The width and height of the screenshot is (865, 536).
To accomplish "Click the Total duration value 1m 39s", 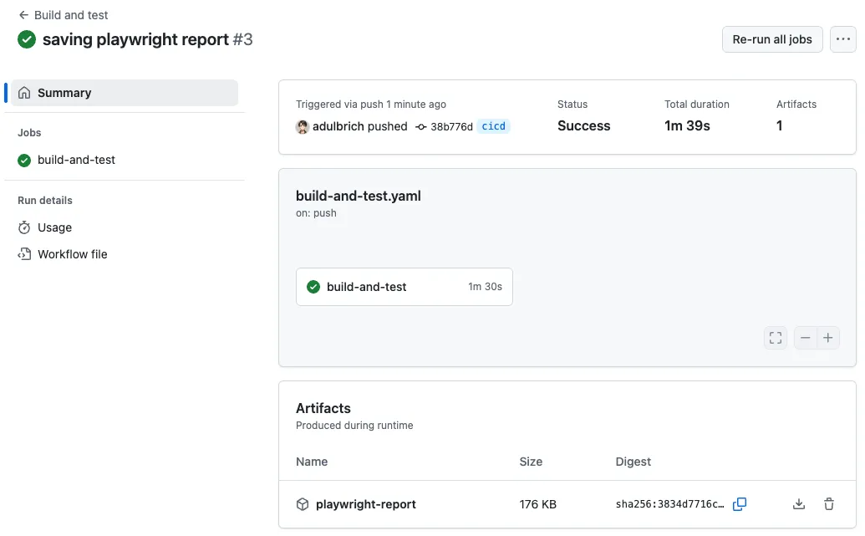I will (687, 126).
